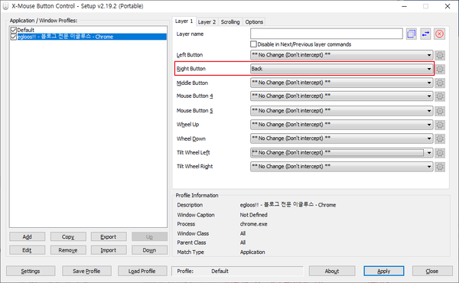Open Tilt Wheel Left settings gear

click(x=440, y=153)
